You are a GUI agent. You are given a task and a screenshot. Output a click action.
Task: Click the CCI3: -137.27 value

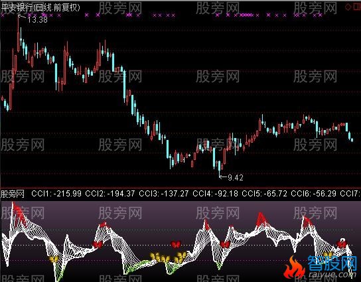[x=164, y=194]
